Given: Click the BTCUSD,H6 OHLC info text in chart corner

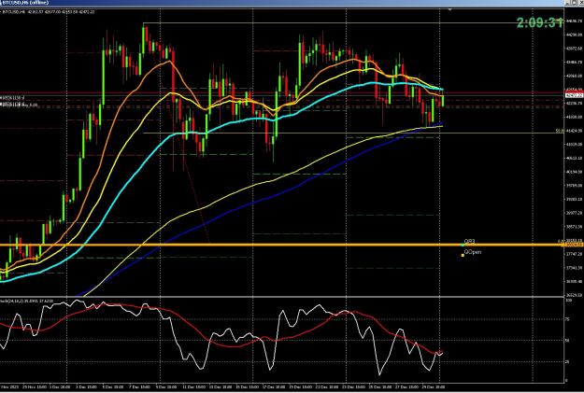Looking at the screenshot, I should 48,12.
